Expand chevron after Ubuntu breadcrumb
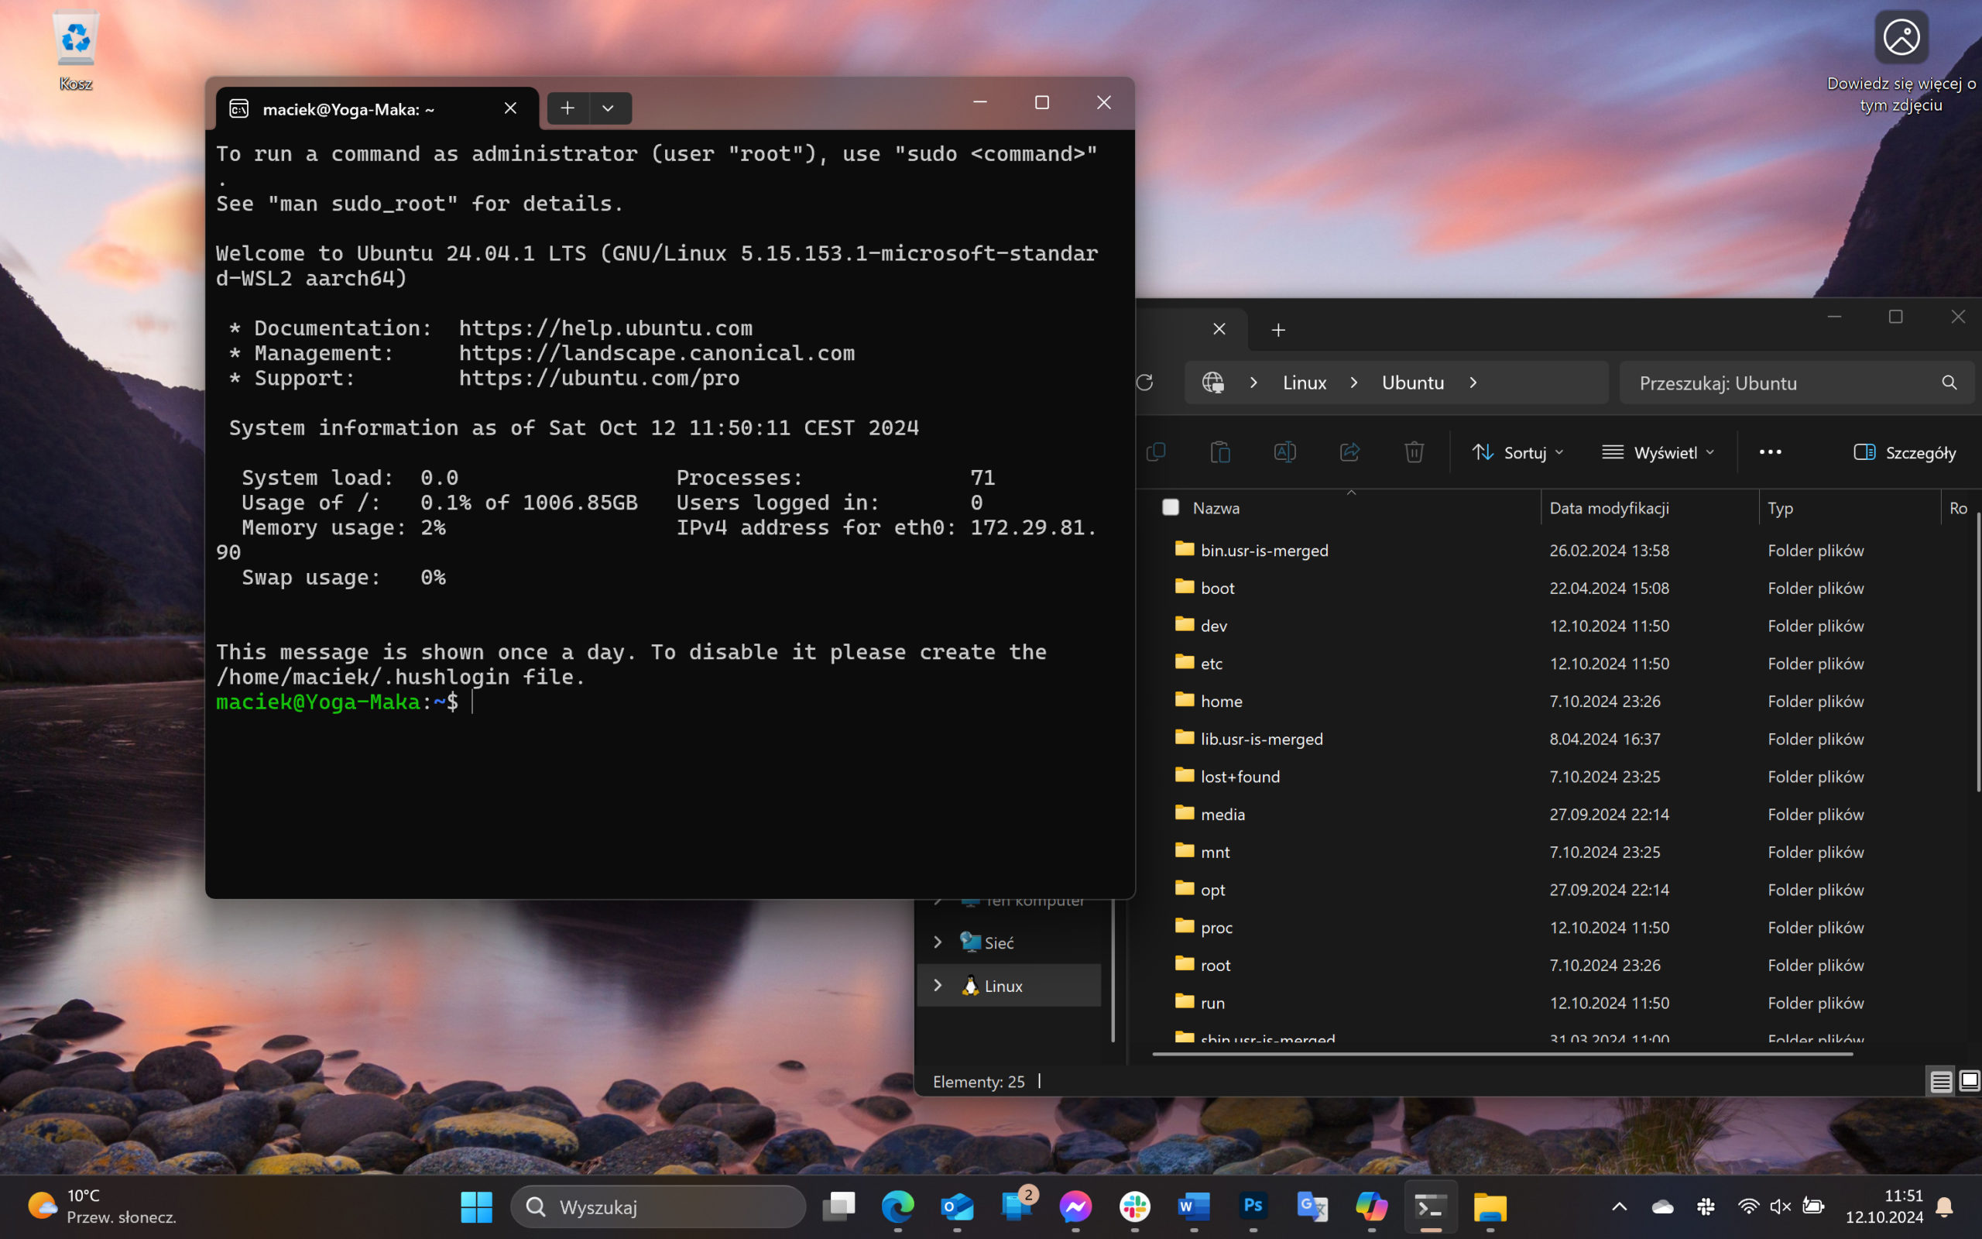Image resolution: width=1982 pixels, height=1239 pixels. click(x=1473, y=383)
